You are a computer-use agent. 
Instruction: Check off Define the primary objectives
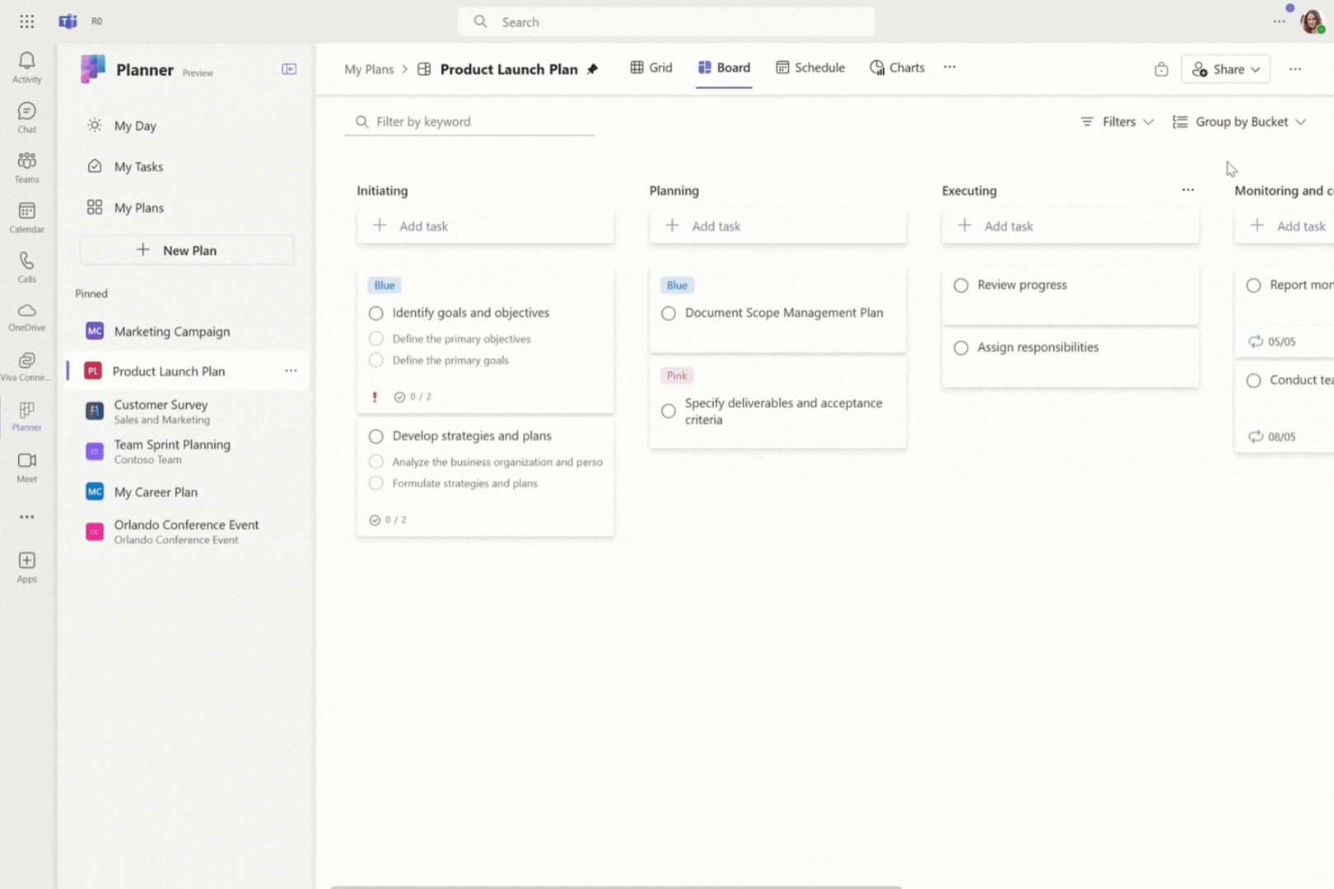tap(376, 338)
